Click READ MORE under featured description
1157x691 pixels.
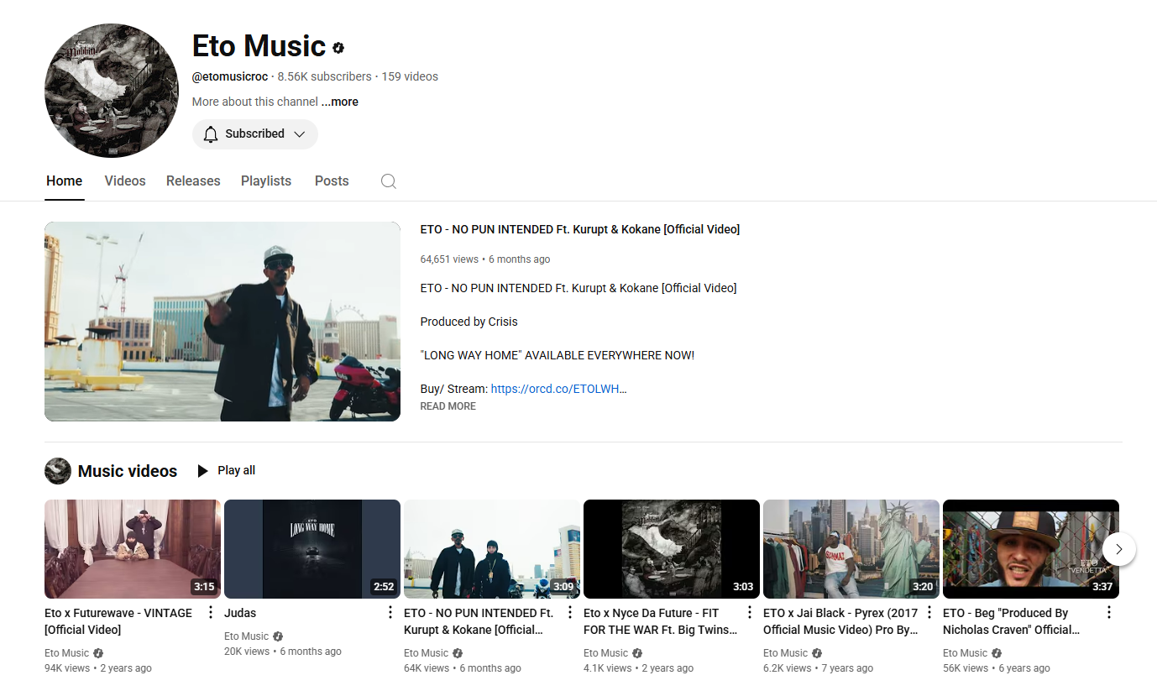click(448, 406)
